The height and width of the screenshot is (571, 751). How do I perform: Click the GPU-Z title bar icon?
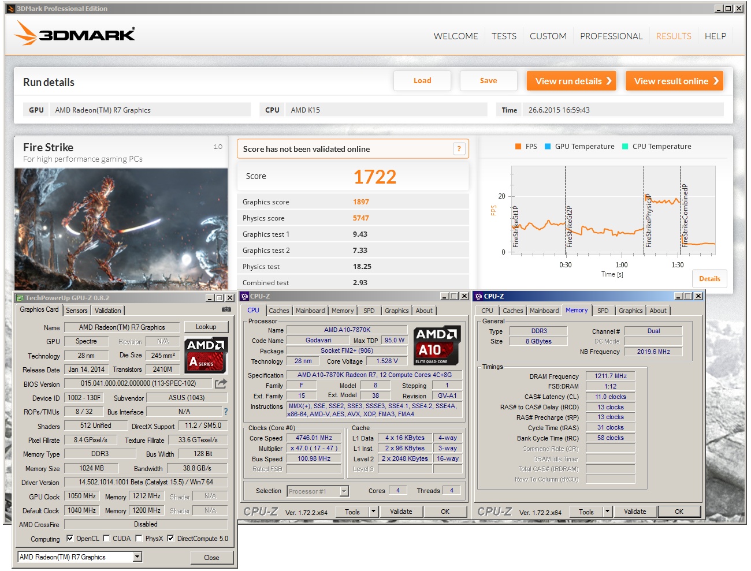[x=20, y=298]
